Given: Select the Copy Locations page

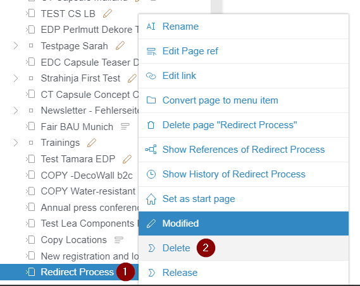Looking at the screenshot, I should point(73,240).
